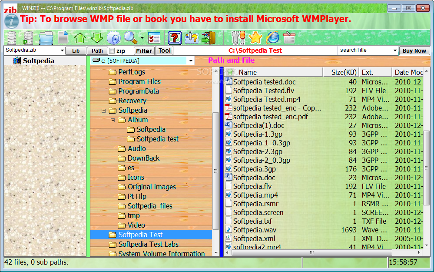Open the dropdown arrow beside search icon
This screenshot has width=434, height=272.
tap(142, 38)
